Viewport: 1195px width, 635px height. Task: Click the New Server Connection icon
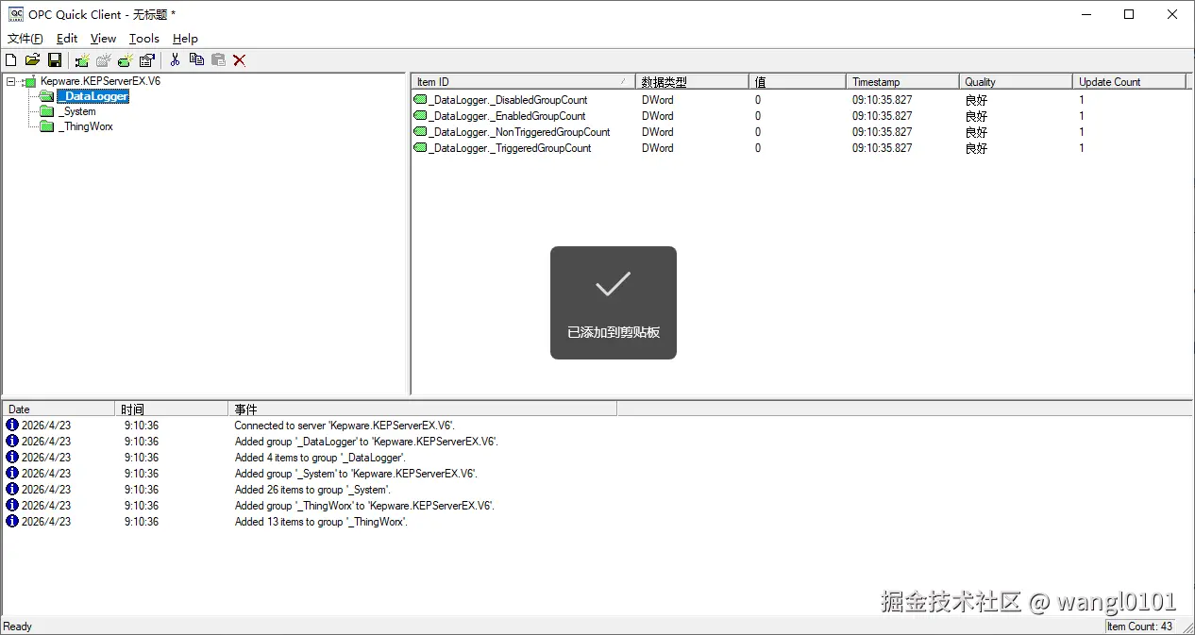tap(82, 60)
